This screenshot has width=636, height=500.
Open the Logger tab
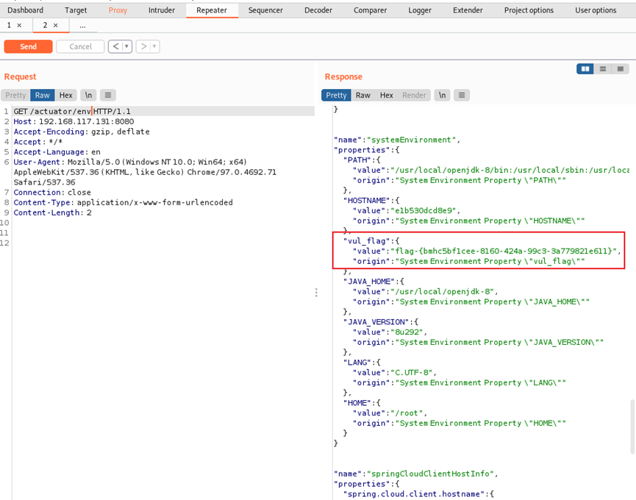click(x=420, y=10)
